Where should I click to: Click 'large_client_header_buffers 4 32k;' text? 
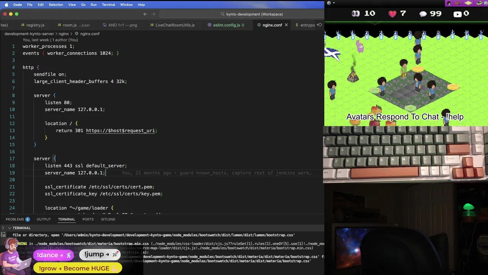point(80,81)
